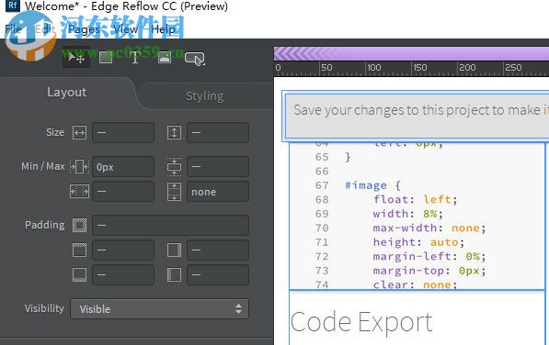Select the Form button tool
Screen dimensions: 549x345
[x=195, y=59]
